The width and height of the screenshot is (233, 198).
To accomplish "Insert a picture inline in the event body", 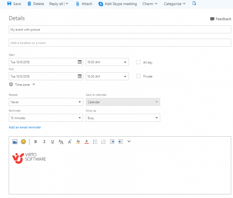I will pyautogui.click(x=15, y=141).
